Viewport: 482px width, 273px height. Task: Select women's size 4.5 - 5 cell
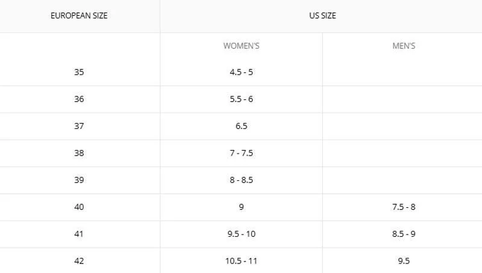tap(242, 72)
